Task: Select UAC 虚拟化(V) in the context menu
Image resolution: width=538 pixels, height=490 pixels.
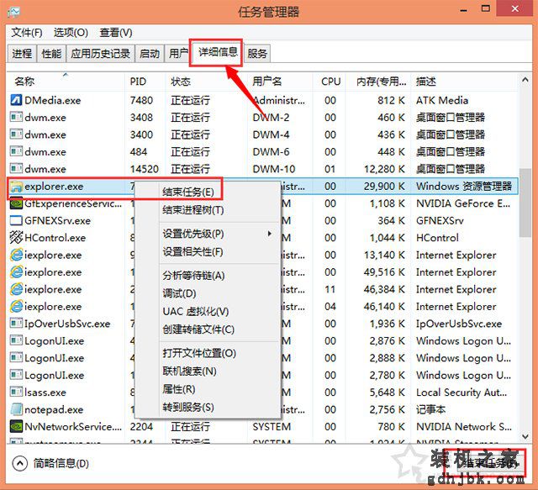Action: click(x=196, y=311)
